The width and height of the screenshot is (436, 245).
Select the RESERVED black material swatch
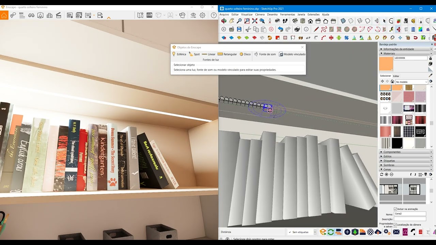pos(420,131)
